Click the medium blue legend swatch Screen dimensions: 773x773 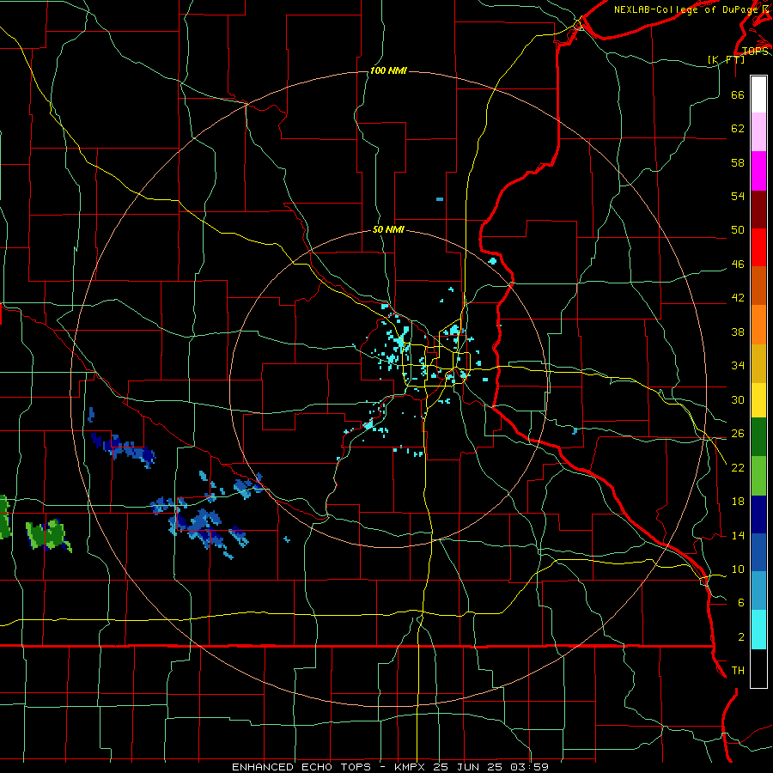click(x=758, y=552)
